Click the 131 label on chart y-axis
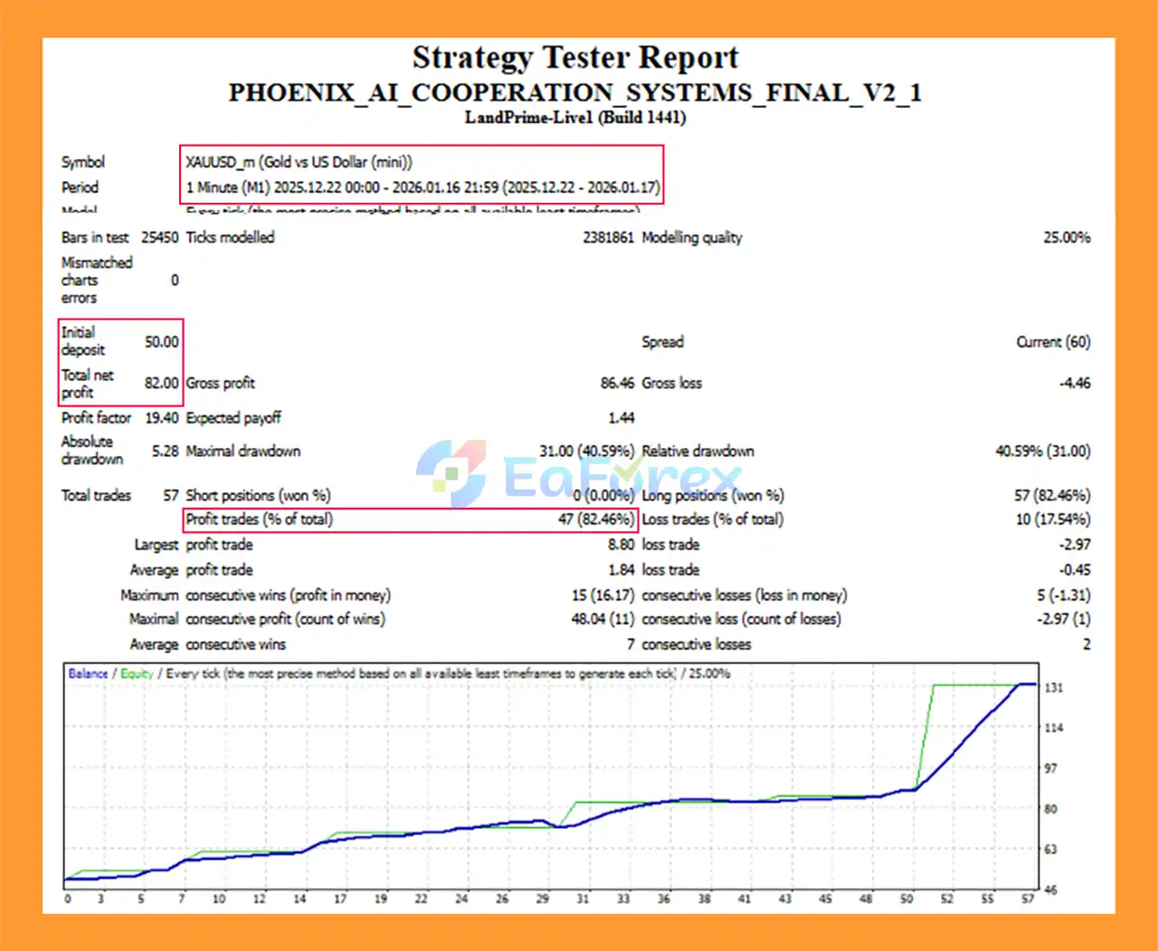Viewport: 1158px width, 951px height. point(1054,688)
